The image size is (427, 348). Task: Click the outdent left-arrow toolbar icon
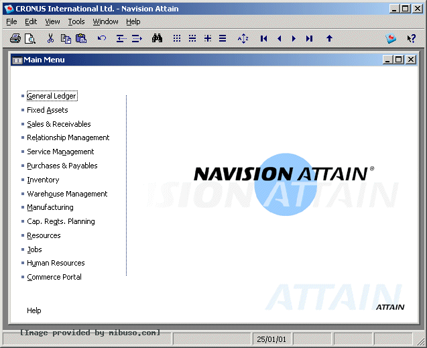(x=121, y=39)
